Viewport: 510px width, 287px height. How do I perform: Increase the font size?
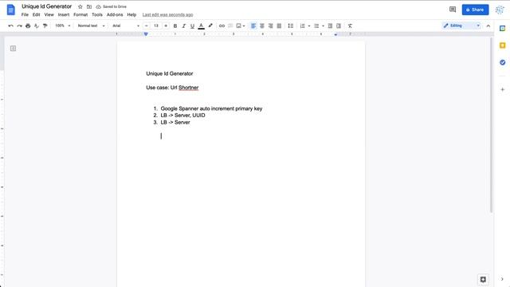coord(166,26)
